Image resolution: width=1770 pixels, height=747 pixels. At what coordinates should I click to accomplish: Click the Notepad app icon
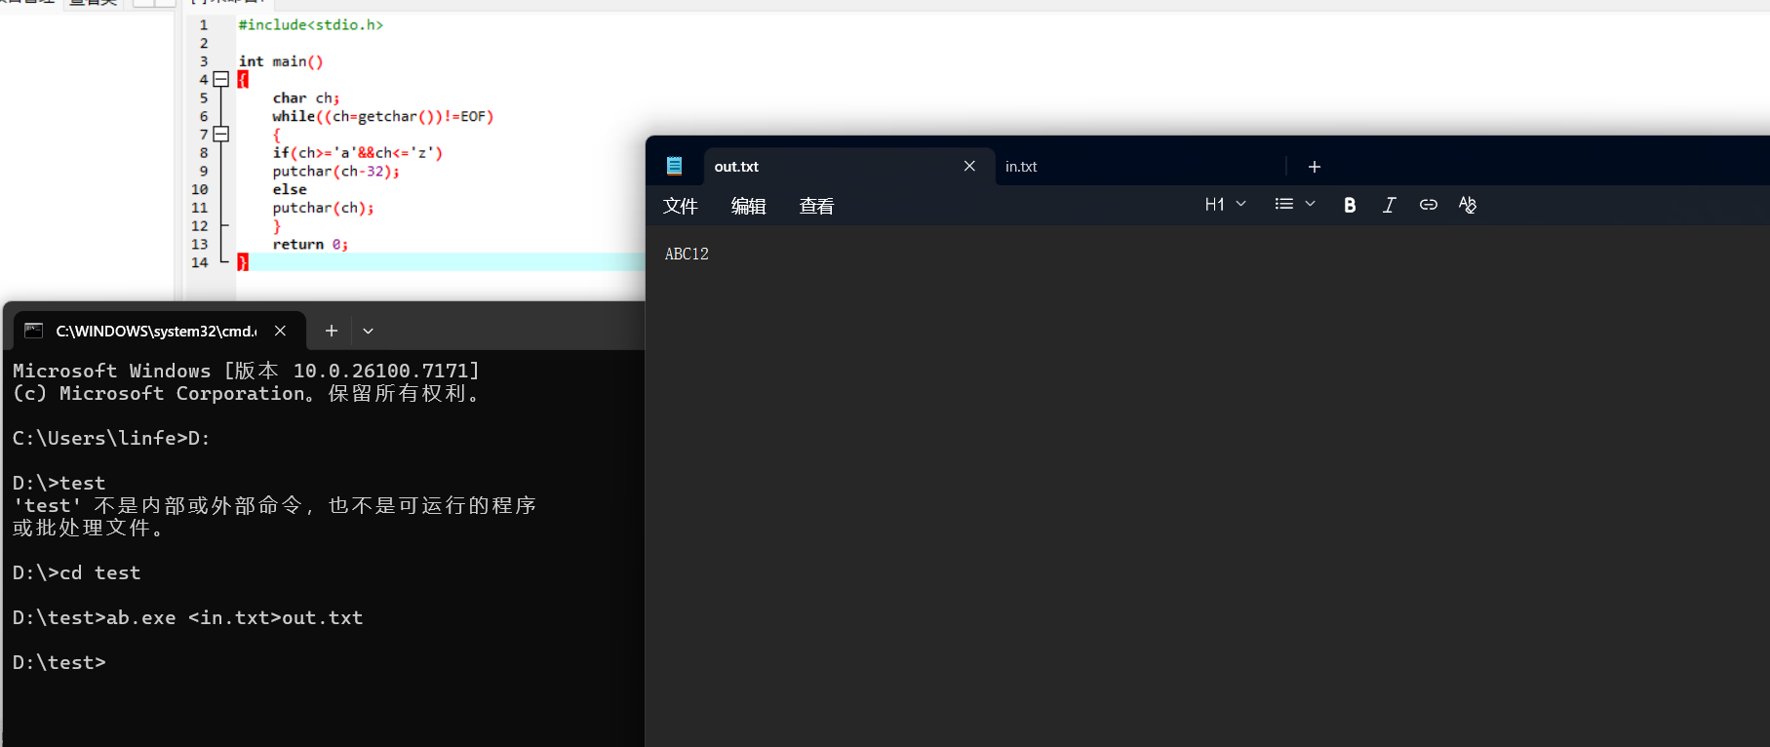tap(674, 166)
